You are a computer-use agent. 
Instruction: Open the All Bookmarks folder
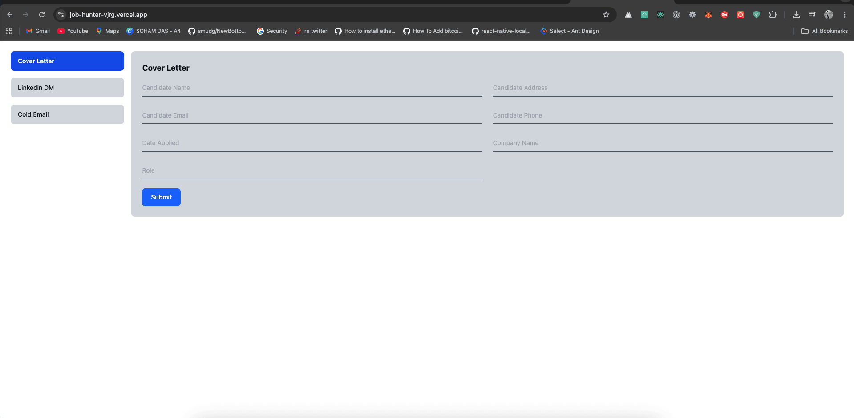click(825, 31)
